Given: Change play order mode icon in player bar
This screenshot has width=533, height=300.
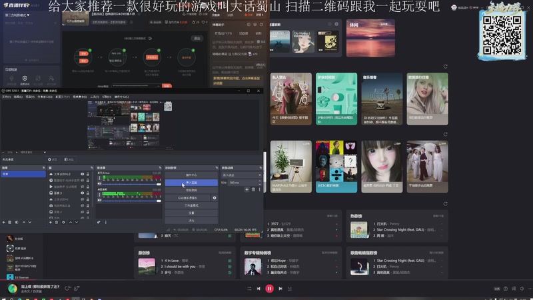Looking at the screenshot, I should click(x=249, y=289).
